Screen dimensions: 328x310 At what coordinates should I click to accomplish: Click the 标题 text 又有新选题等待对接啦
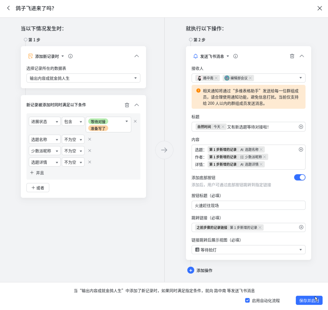pos(248,127)
